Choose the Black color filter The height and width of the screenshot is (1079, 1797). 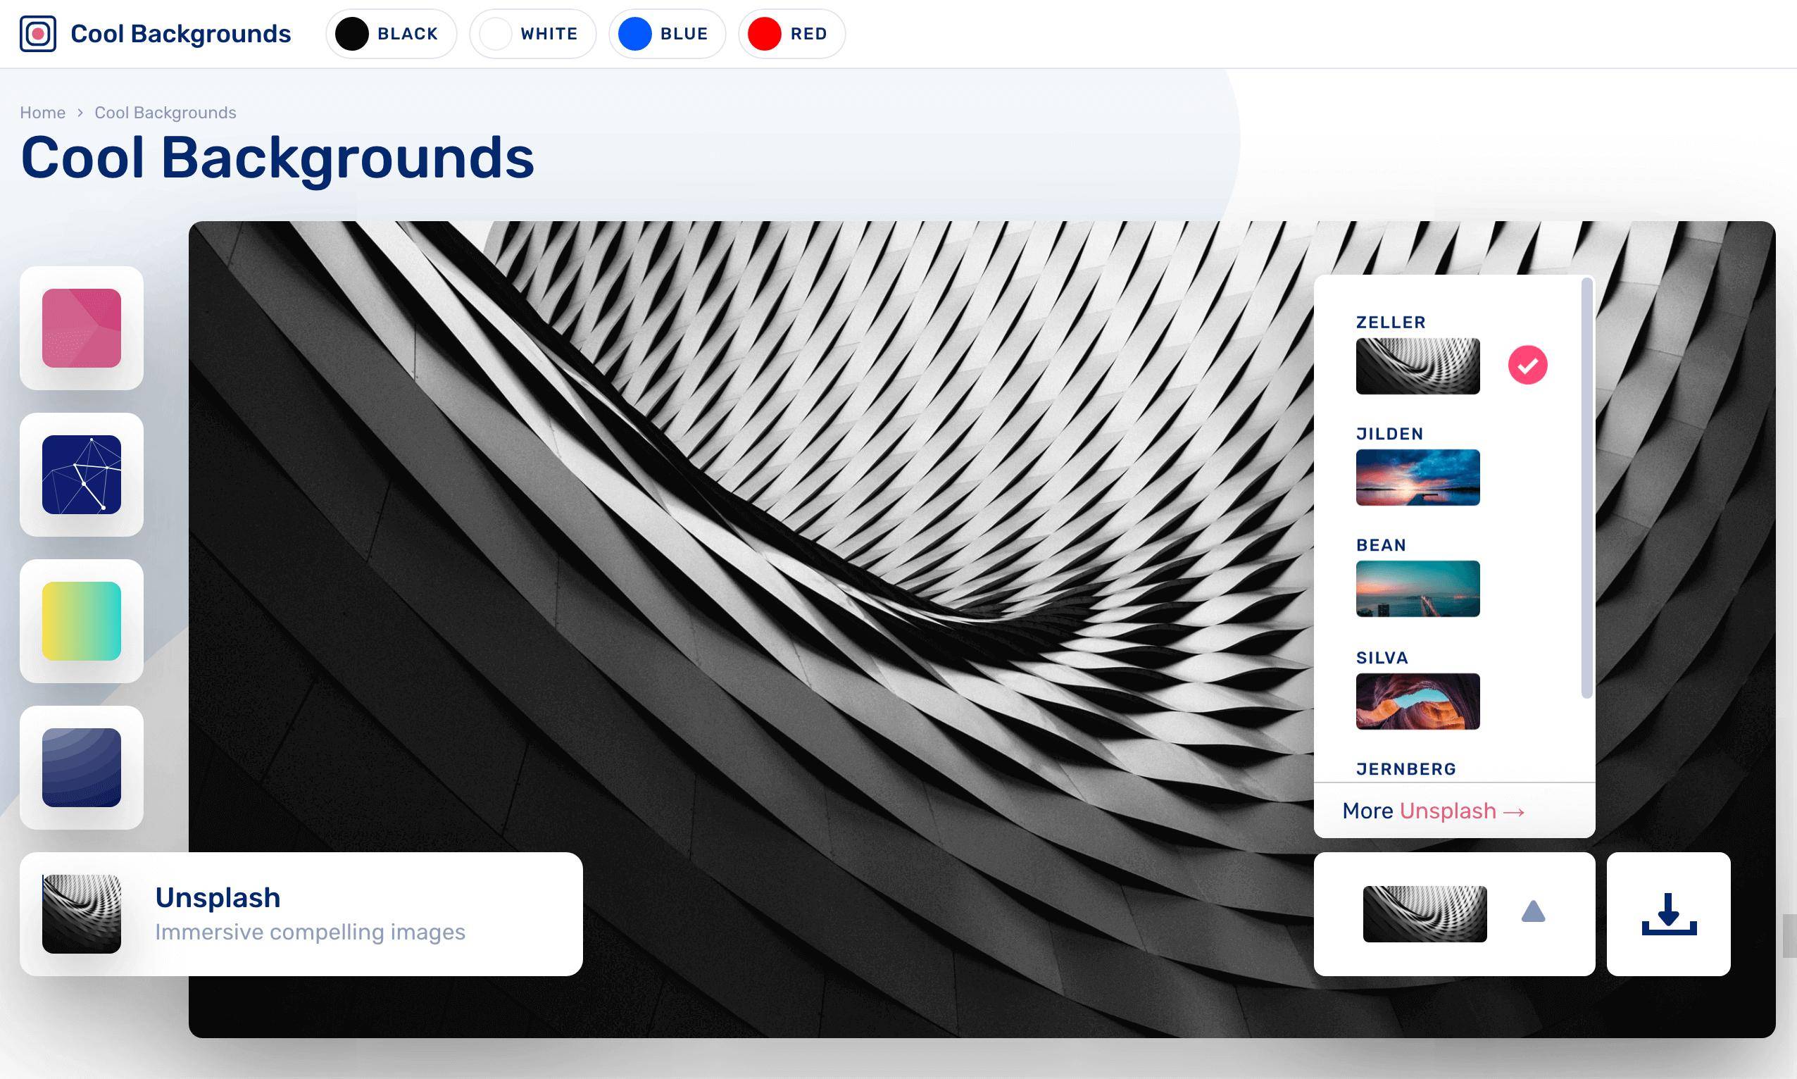click(x=391, y=35)
